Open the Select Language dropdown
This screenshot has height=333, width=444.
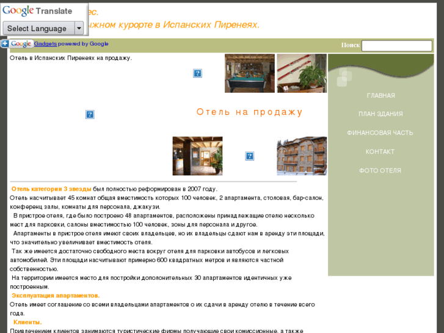(x=43, y=28)
